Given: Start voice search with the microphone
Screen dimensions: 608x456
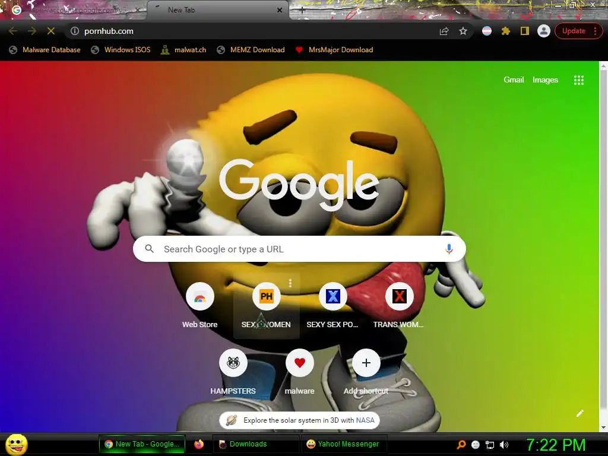Looking at the screenshot, I should coord(449,249).
